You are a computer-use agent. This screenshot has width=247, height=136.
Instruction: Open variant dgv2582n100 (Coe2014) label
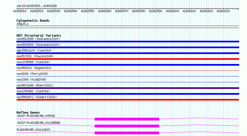pos(34,50)
